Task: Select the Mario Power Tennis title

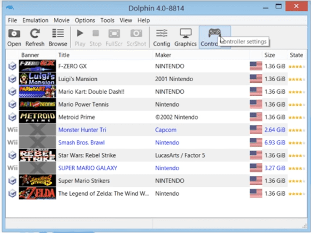Action: coord(83,104)
